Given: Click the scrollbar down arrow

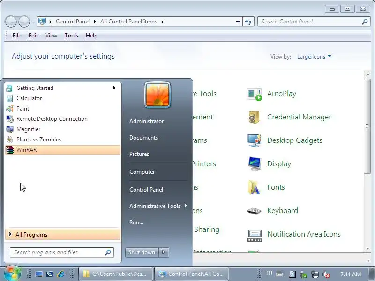Looking at the screenshot, I should click(367, 249).
